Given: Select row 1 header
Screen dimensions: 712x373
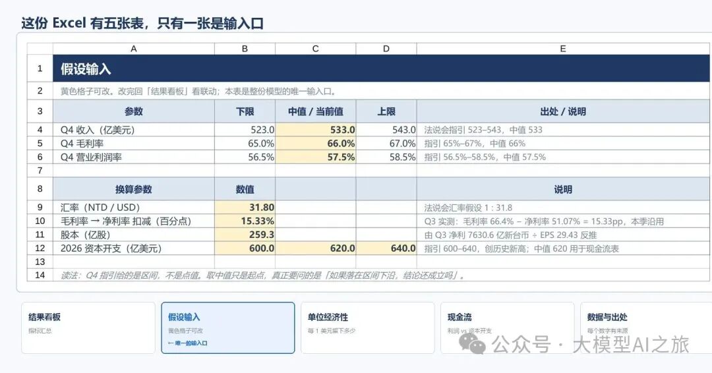Looking at the screenshot, I should [x=40, y=69].
